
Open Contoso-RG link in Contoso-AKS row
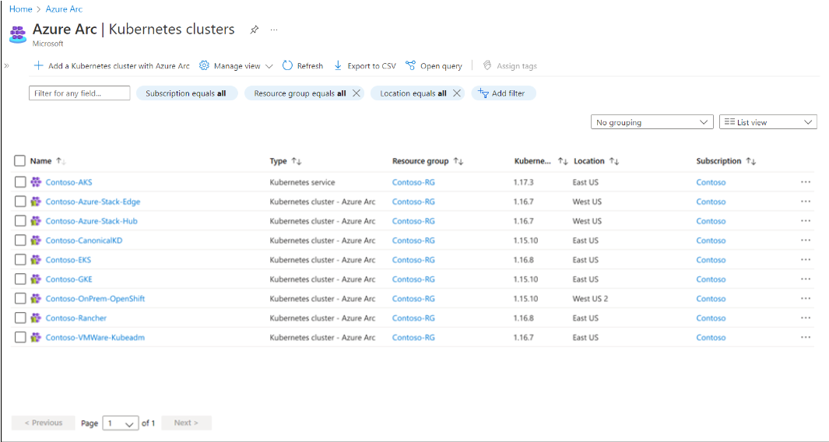413,182
